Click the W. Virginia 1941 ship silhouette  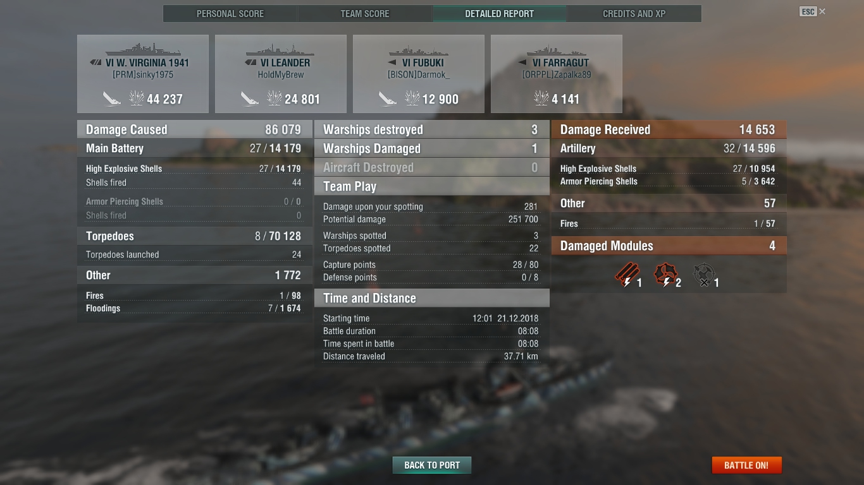point(143,50)
